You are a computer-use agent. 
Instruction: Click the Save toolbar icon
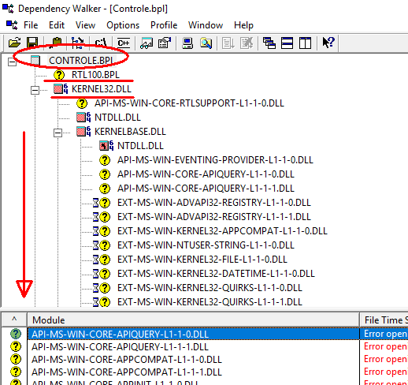(32, 43)
